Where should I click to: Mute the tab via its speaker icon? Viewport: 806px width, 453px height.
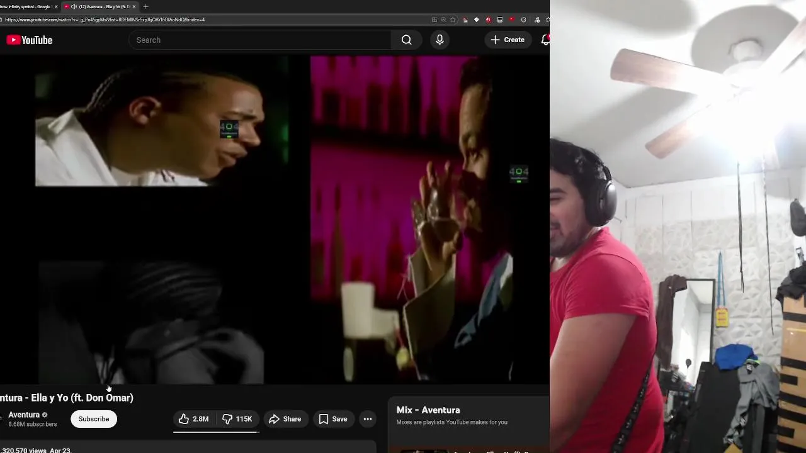point(74,7)
